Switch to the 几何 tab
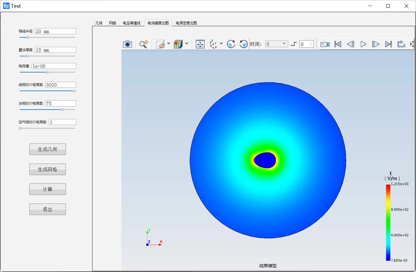Image resolution: width=416 pixels, height=272 pixels. coord(99,23)
